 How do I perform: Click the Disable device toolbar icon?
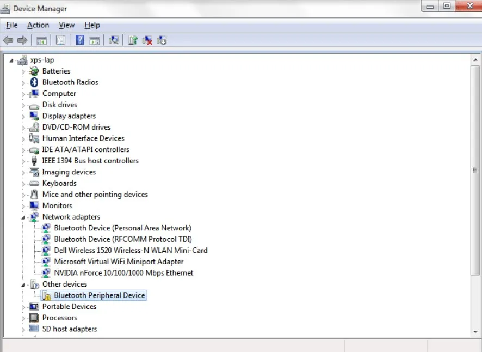click(162, 40)
